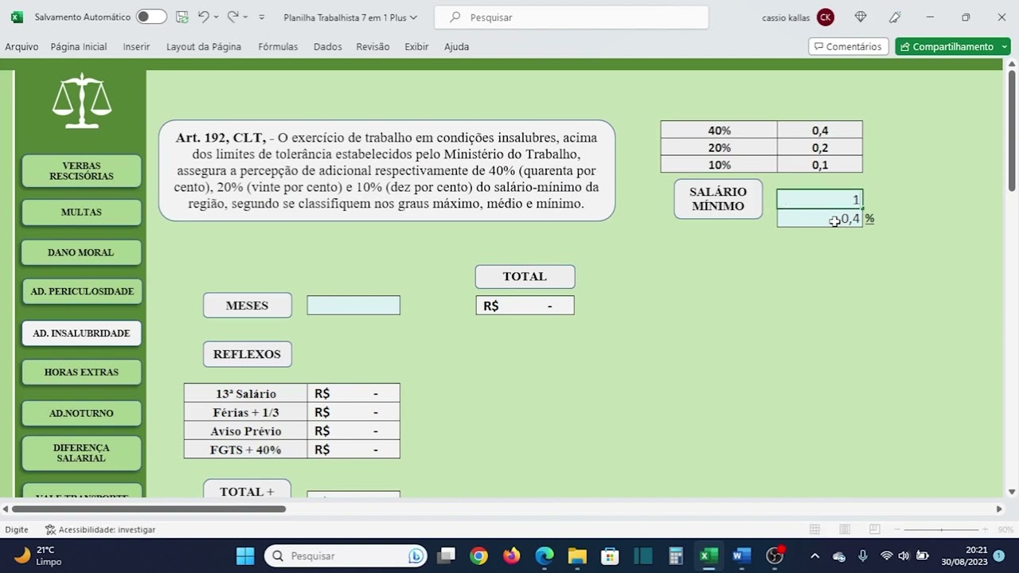Click the Excel icon in the taskbar
Screen dimensions: 1019x573
pyautogui.click(x=709, y=555)
